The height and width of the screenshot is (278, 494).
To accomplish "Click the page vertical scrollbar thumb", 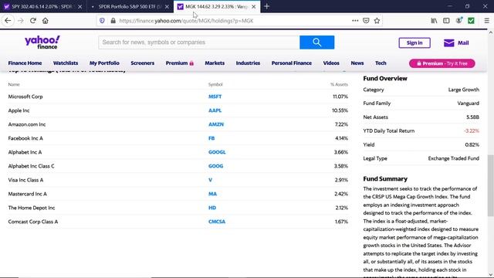I will click(x=491, y=185).
